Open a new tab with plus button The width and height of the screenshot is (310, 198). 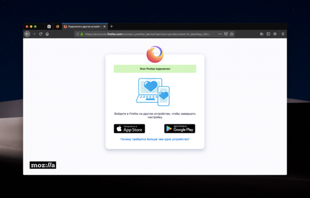112,26
